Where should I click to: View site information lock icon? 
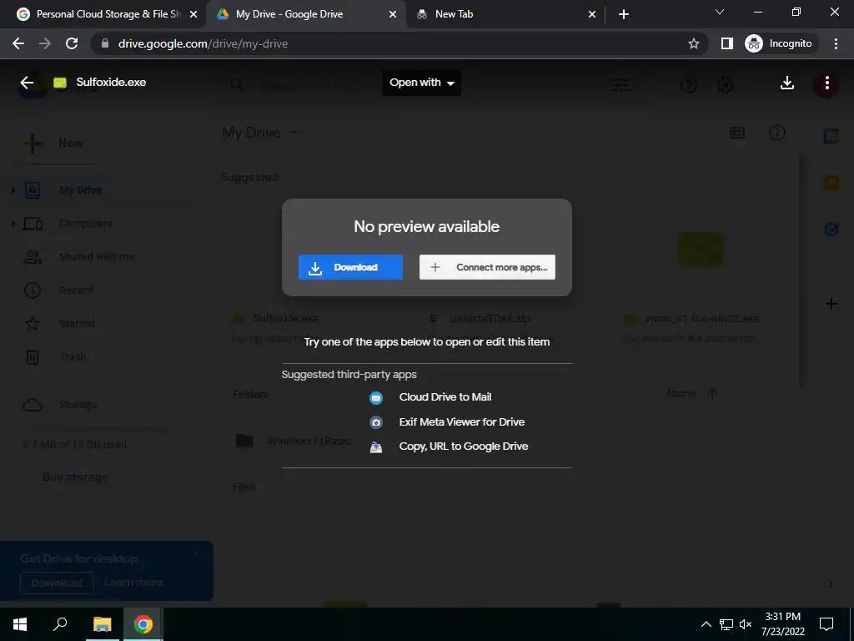pyautogui.click(x=105, y=43)
